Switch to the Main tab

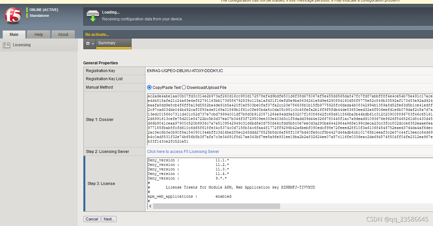pos(14,35)
